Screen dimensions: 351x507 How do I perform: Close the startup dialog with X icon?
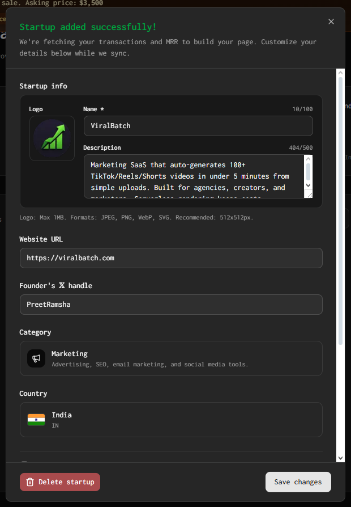tap(331, 22)
